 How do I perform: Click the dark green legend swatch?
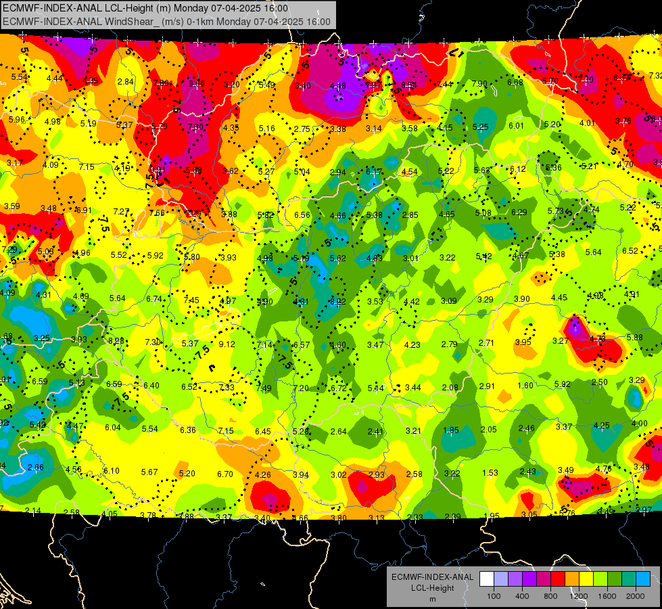click(x=615, y=579)
